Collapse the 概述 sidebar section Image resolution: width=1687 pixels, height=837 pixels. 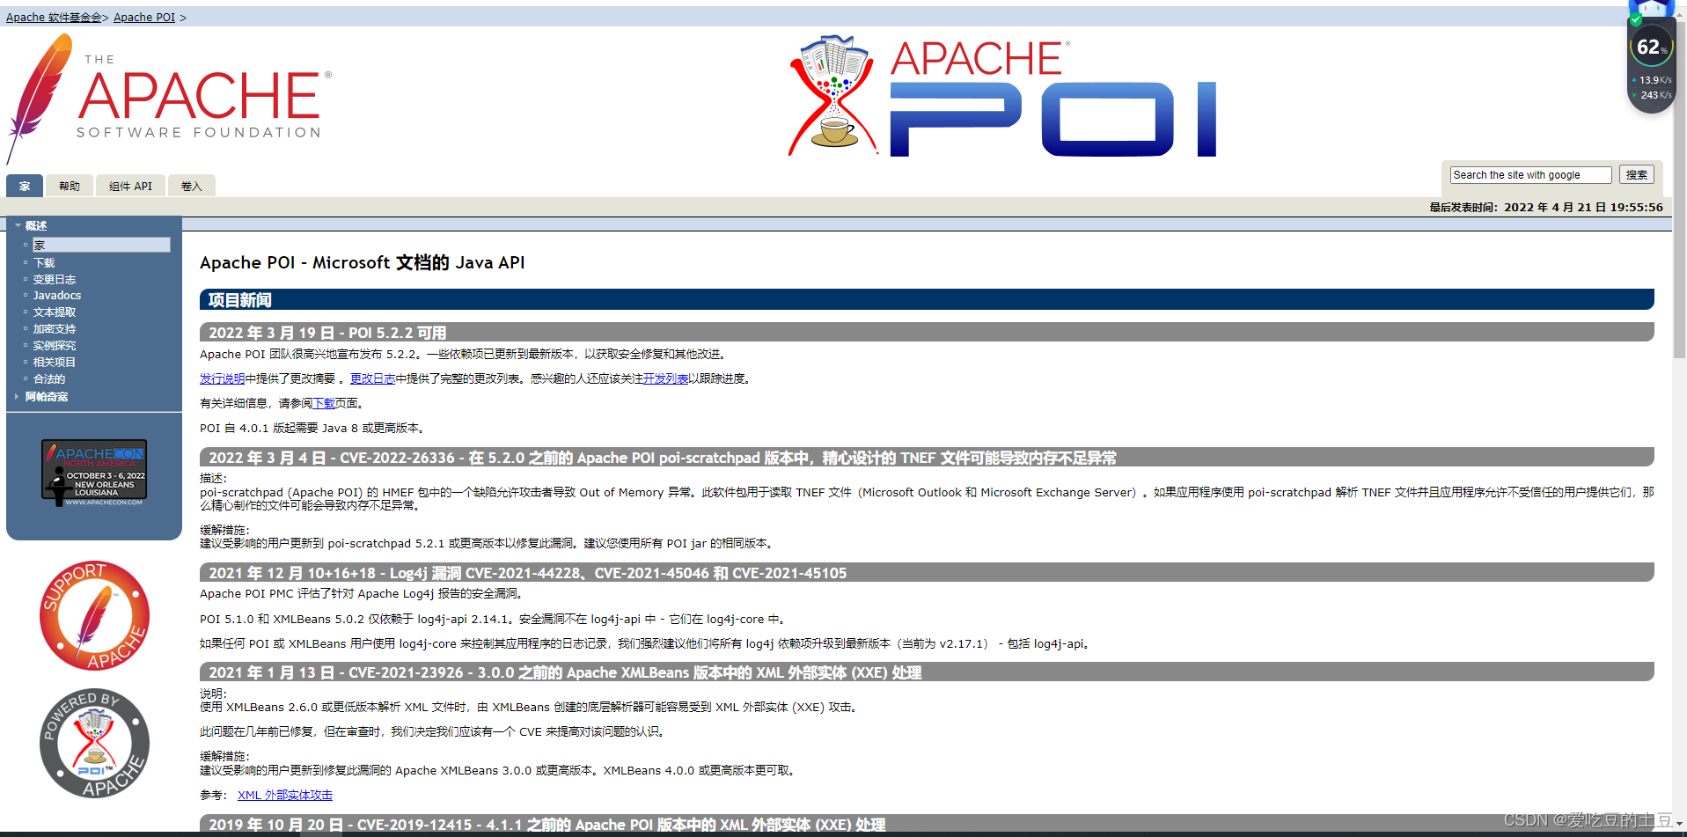18,225
